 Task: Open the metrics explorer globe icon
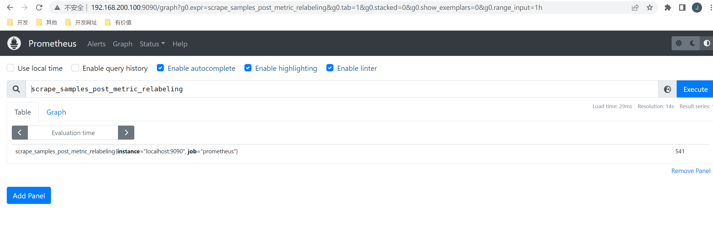pyautogui.click(x=667, y=89)
